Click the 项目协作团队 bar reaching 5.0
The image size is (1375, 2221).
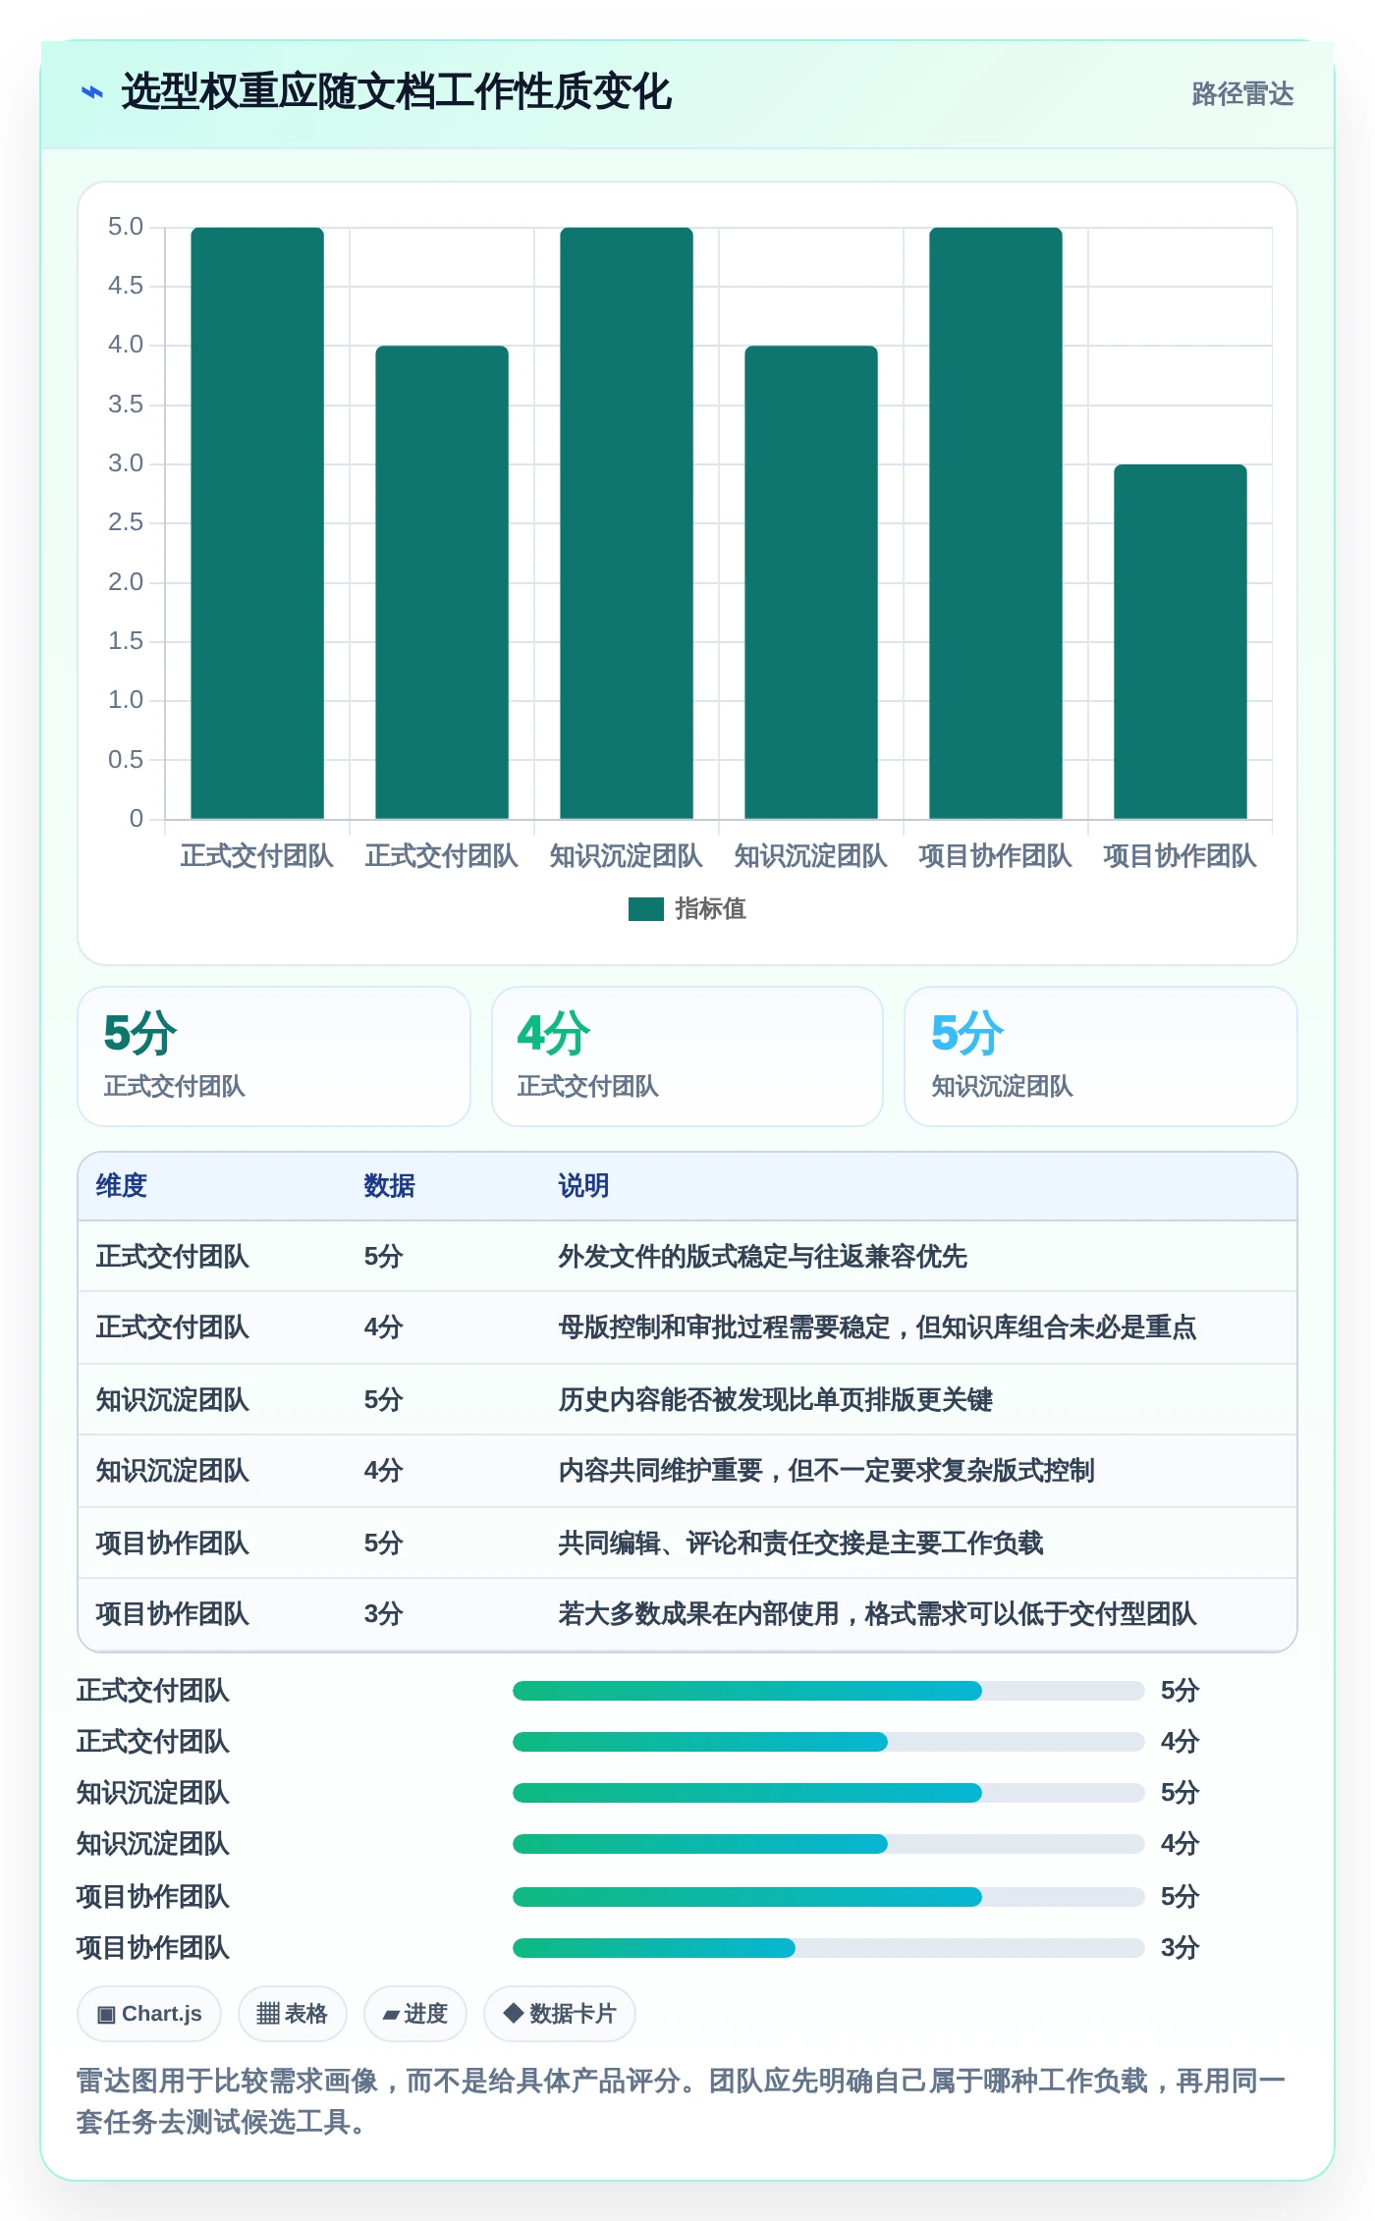tap(996, 523)
